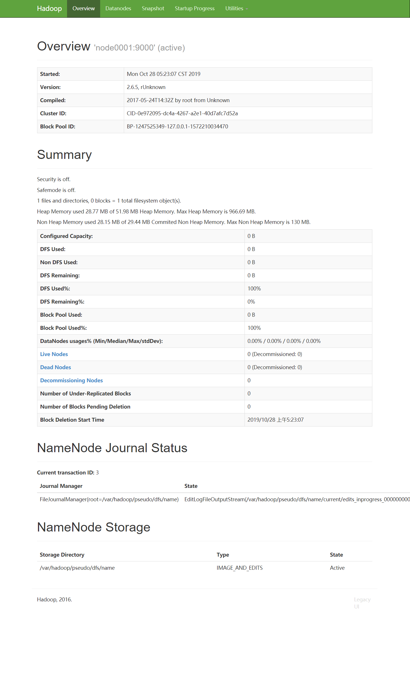Open the Overview tab
The height and width of the screenshot is (673, 410).
[84, 9]
